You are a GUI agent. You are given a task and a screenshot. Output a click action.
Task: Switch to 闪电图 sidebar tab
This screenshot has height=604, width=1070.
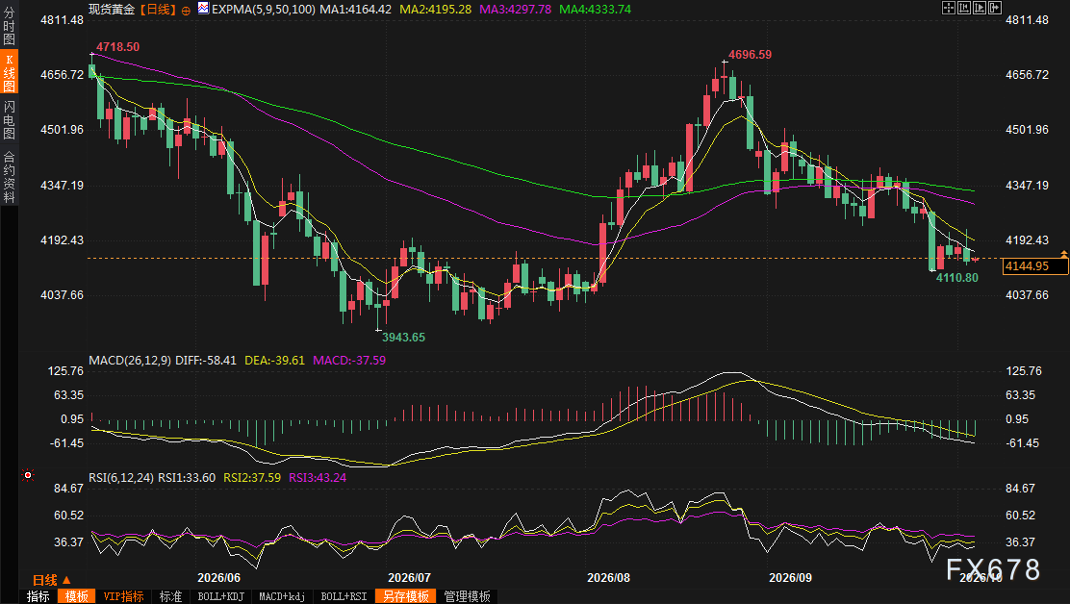9,119
